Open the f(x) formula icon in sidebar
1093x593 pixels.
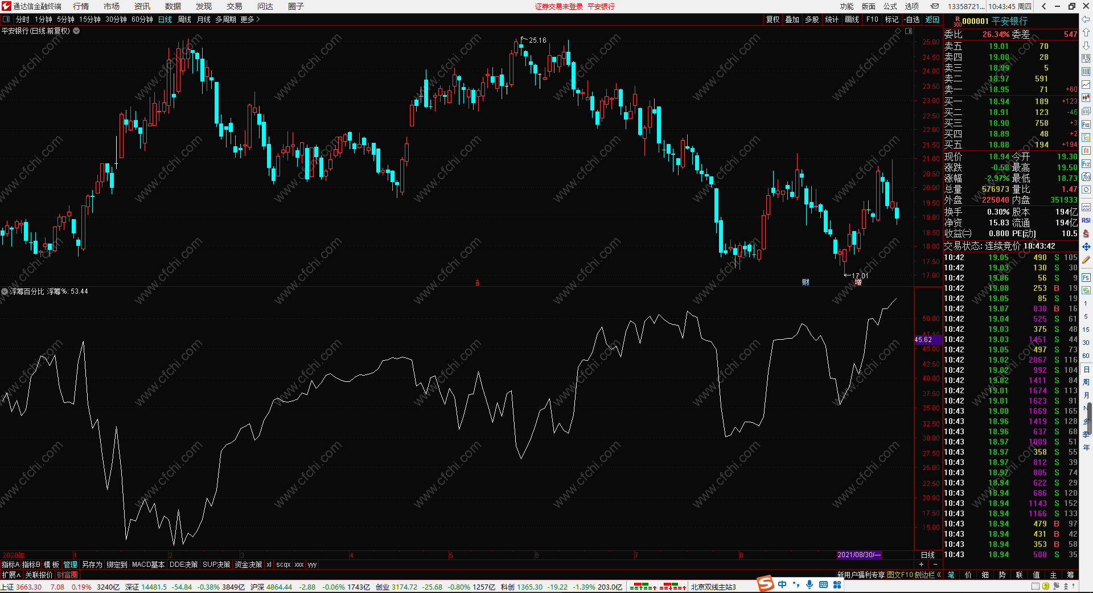[x=1086, y=177]
